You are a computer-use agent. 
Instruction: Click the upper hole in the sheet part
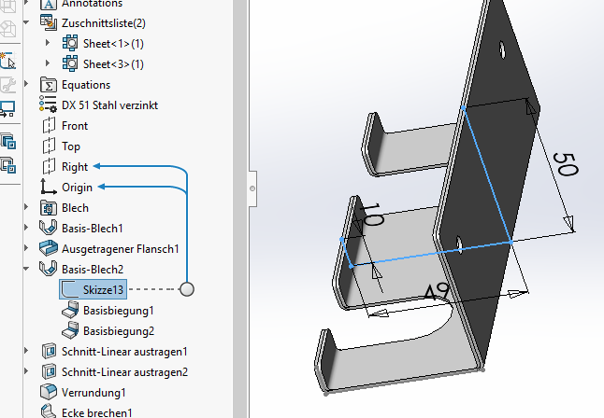pyautogui.click(x=502, y=50)
